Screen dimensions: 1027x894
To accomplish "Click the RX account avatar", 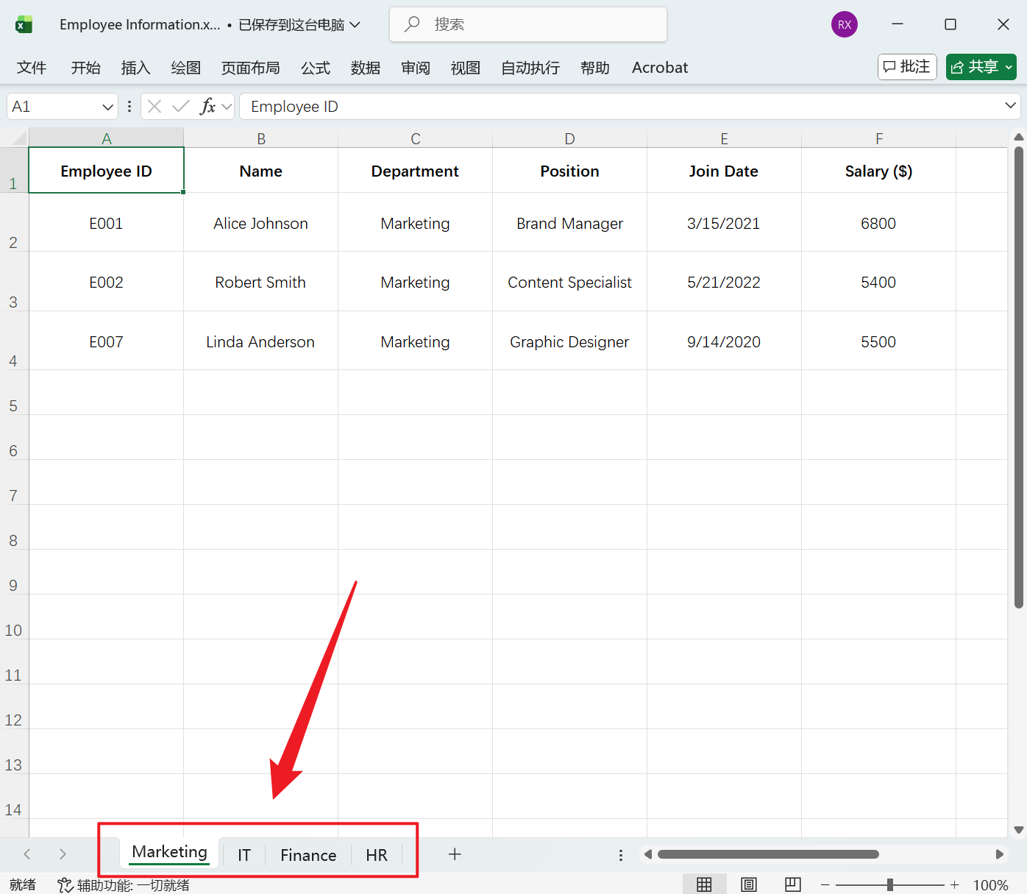I will 844,24.
